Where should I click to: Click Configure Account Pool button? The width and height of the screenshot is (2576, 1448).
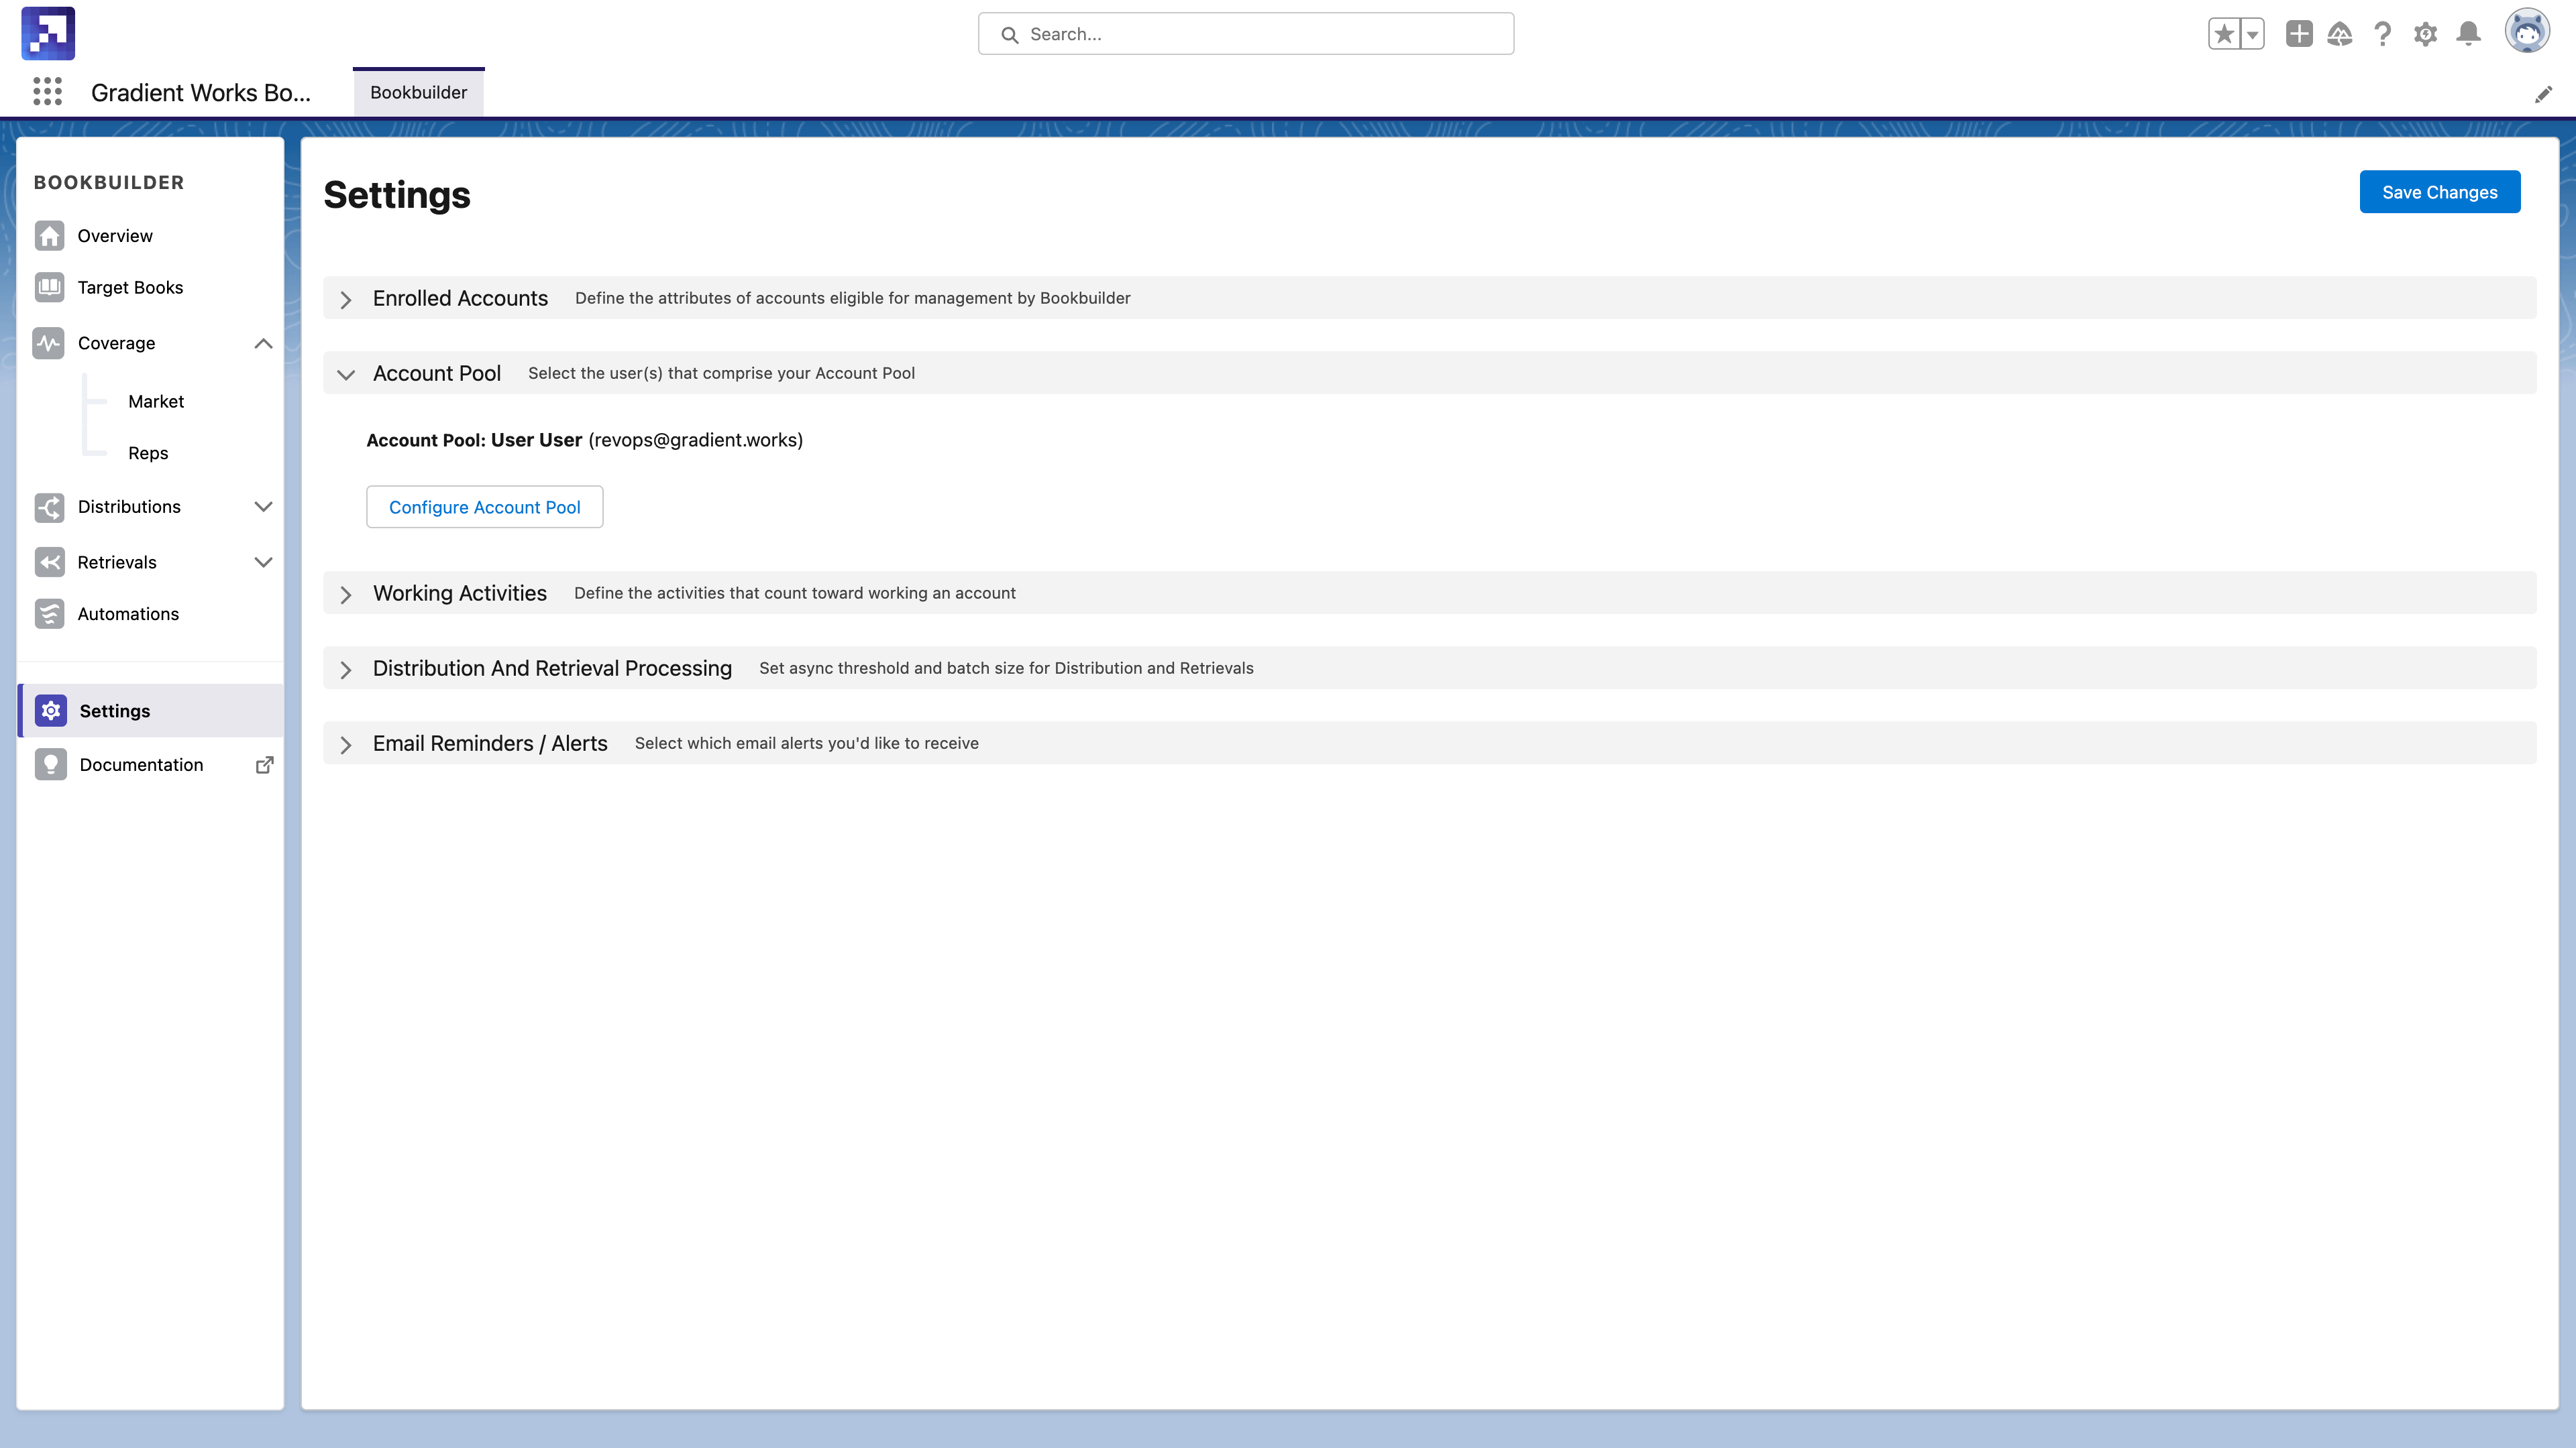(484, 507)
